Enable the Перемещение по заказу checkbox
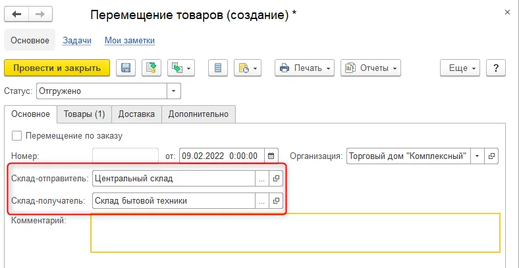 coord(16,136)
